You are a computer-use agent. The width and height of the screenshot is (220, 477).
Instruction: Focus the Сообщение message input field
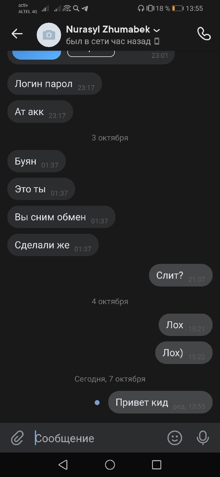[x=97, y=438]
